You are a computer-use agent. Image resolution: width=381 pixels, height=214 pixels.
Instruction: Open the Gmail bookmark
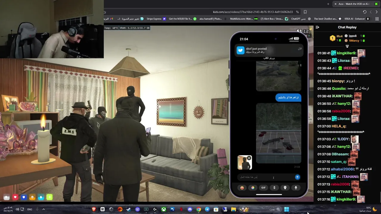(x=108, y=19)
